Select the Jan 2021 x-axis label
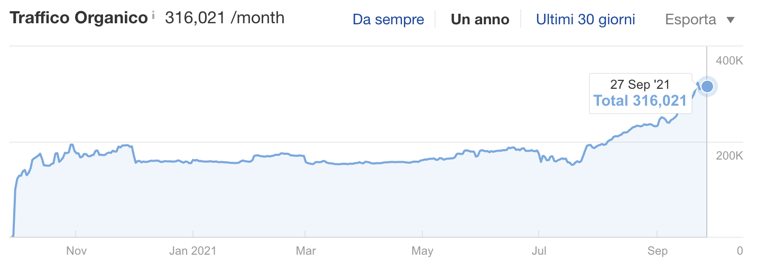The width and height of the screenshot is (757, 279). coord(193,251)
